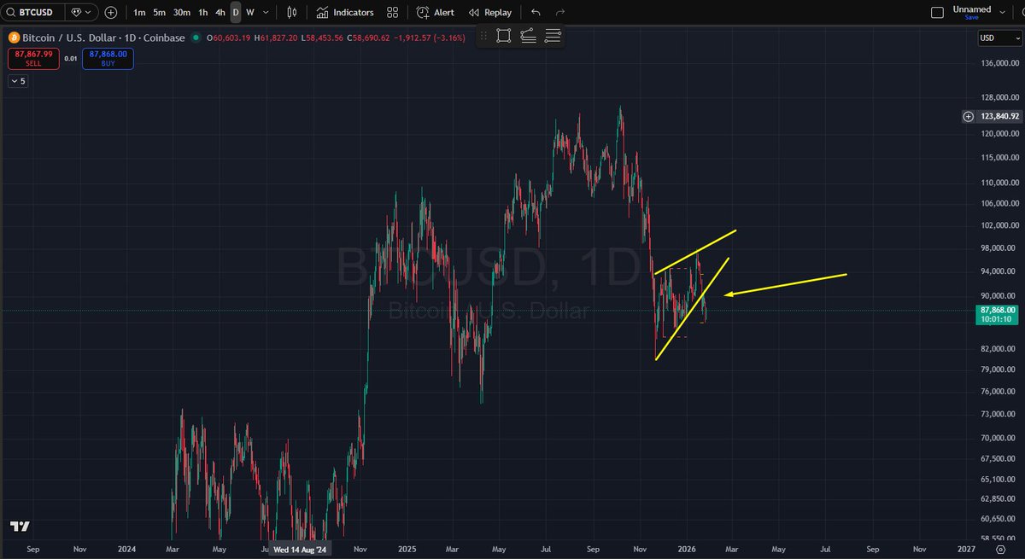Click the spread value 0.01
Screen dimensions: 1025x559
[71, 59]
